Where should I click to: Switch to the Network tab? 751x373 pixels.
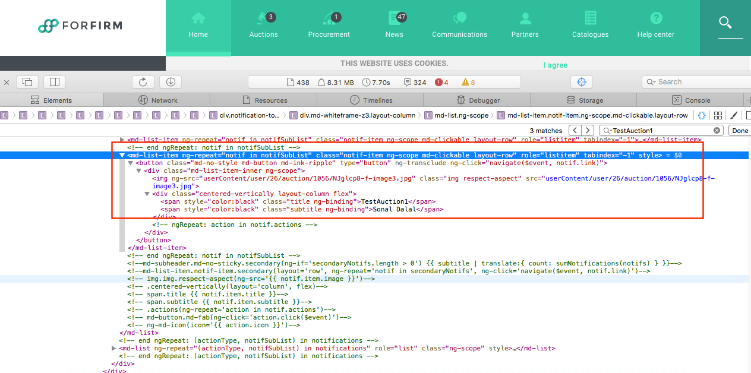[158, 100]
